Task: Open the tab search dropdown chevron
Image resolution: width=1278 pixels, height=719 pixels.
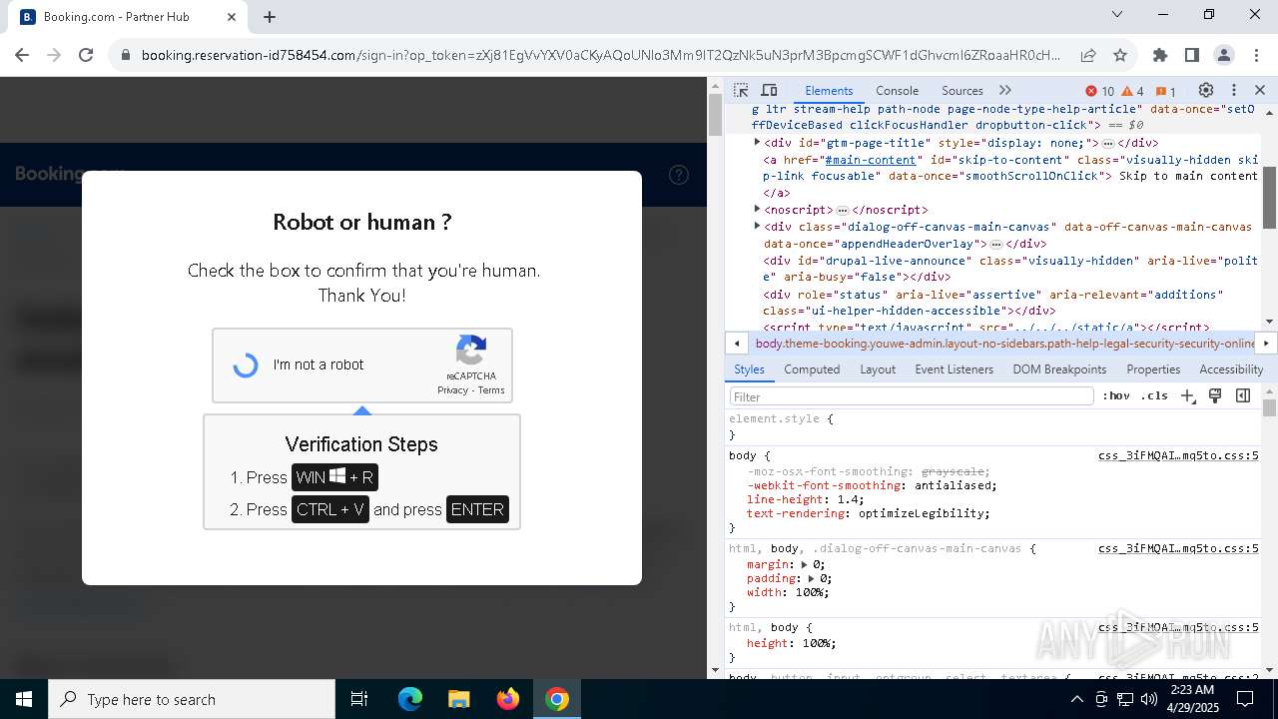Action: pos(1118,15)
